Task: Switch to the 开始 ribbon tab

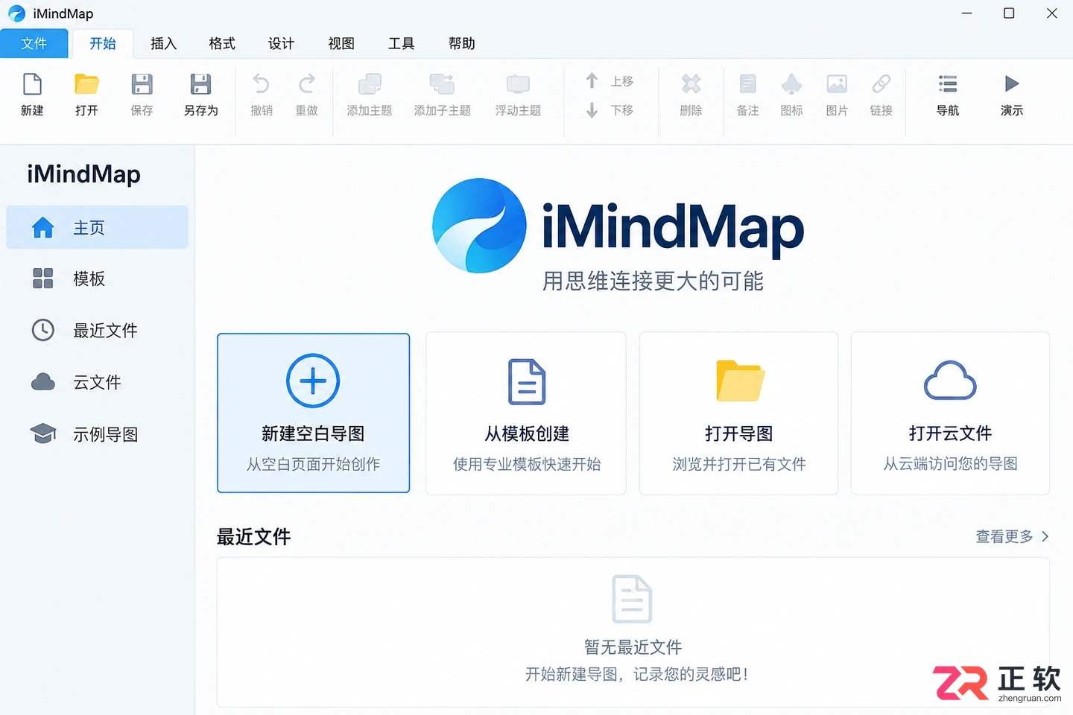Action: pyautogui.click(x=103, y=43)
